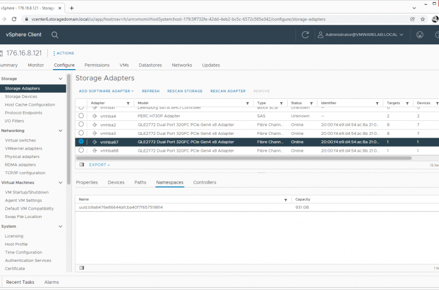This screenshot has width=439, height=290.
Task: Filter the Model column
Action: click(248, 103)
